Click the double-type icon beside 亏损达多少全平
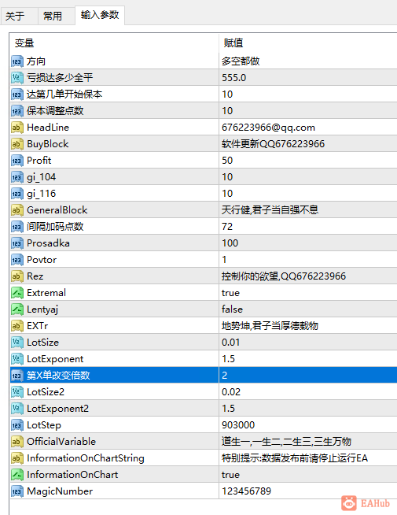The image size is (397, 515). point(17,77)
